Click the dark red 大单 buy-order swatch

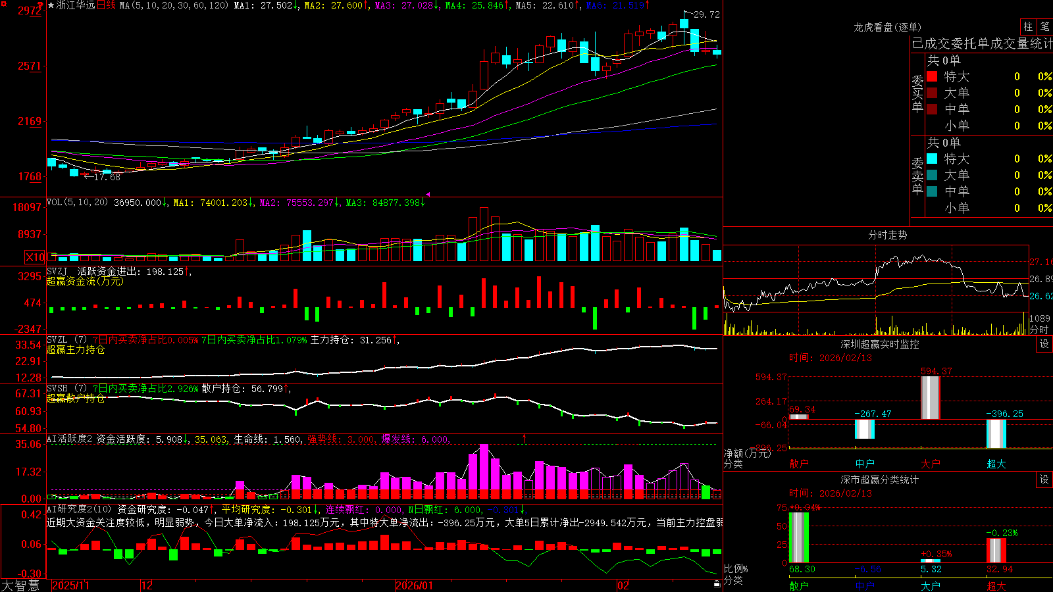coord(932,93)
